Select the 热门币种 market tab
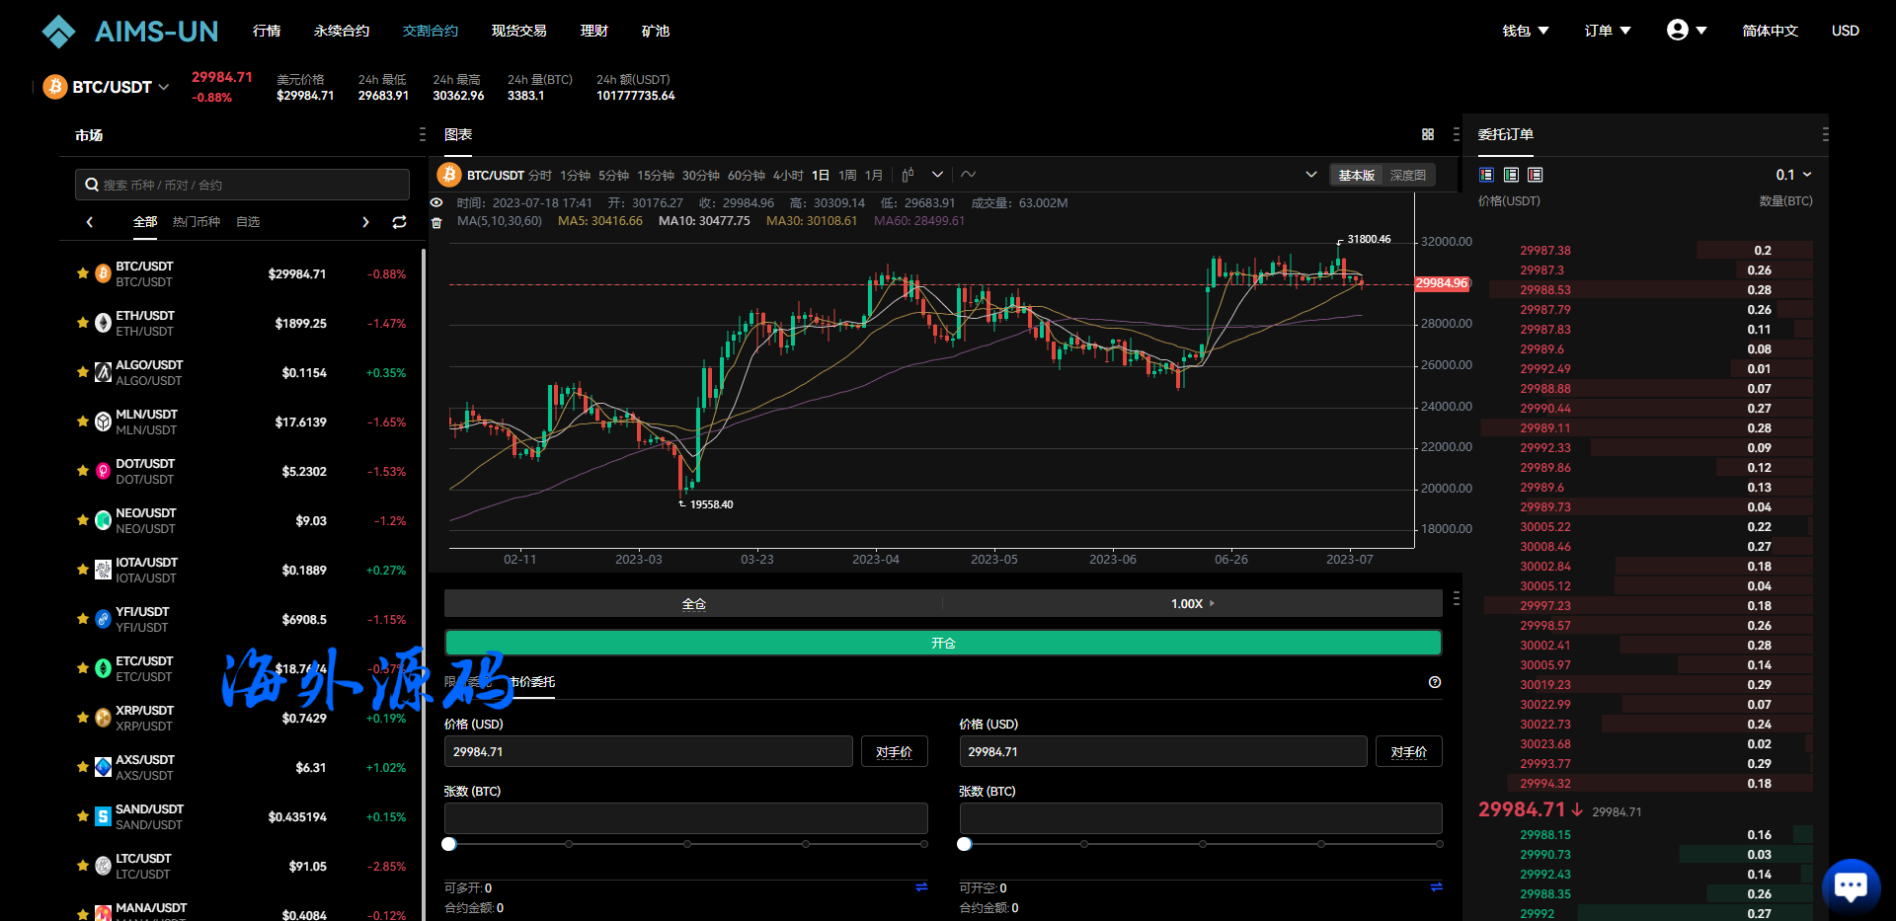Image resolution: width=1896 pixels, height=921 pixels. 196,222
